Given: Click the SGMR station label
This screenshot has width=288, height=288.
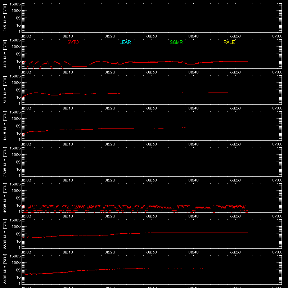Looking at the screenshot, I should pos(176,42).
